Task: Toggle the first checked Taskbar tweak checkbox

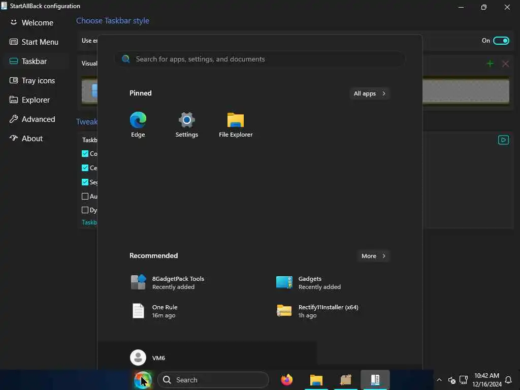Action: tap(85, 153)
